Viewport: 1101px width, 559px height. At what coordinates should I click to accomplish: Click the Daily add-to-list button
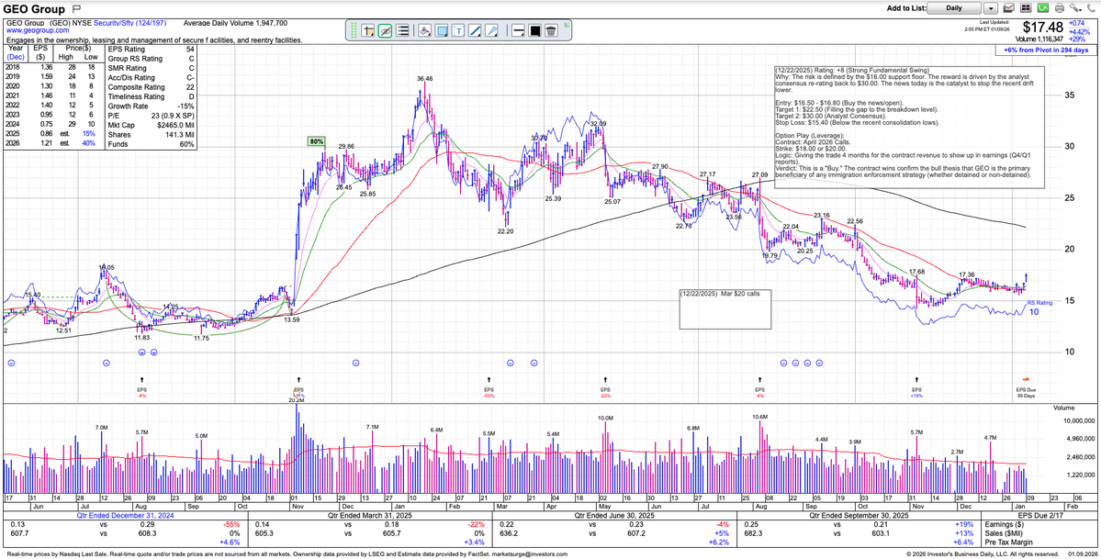[954, 7]
